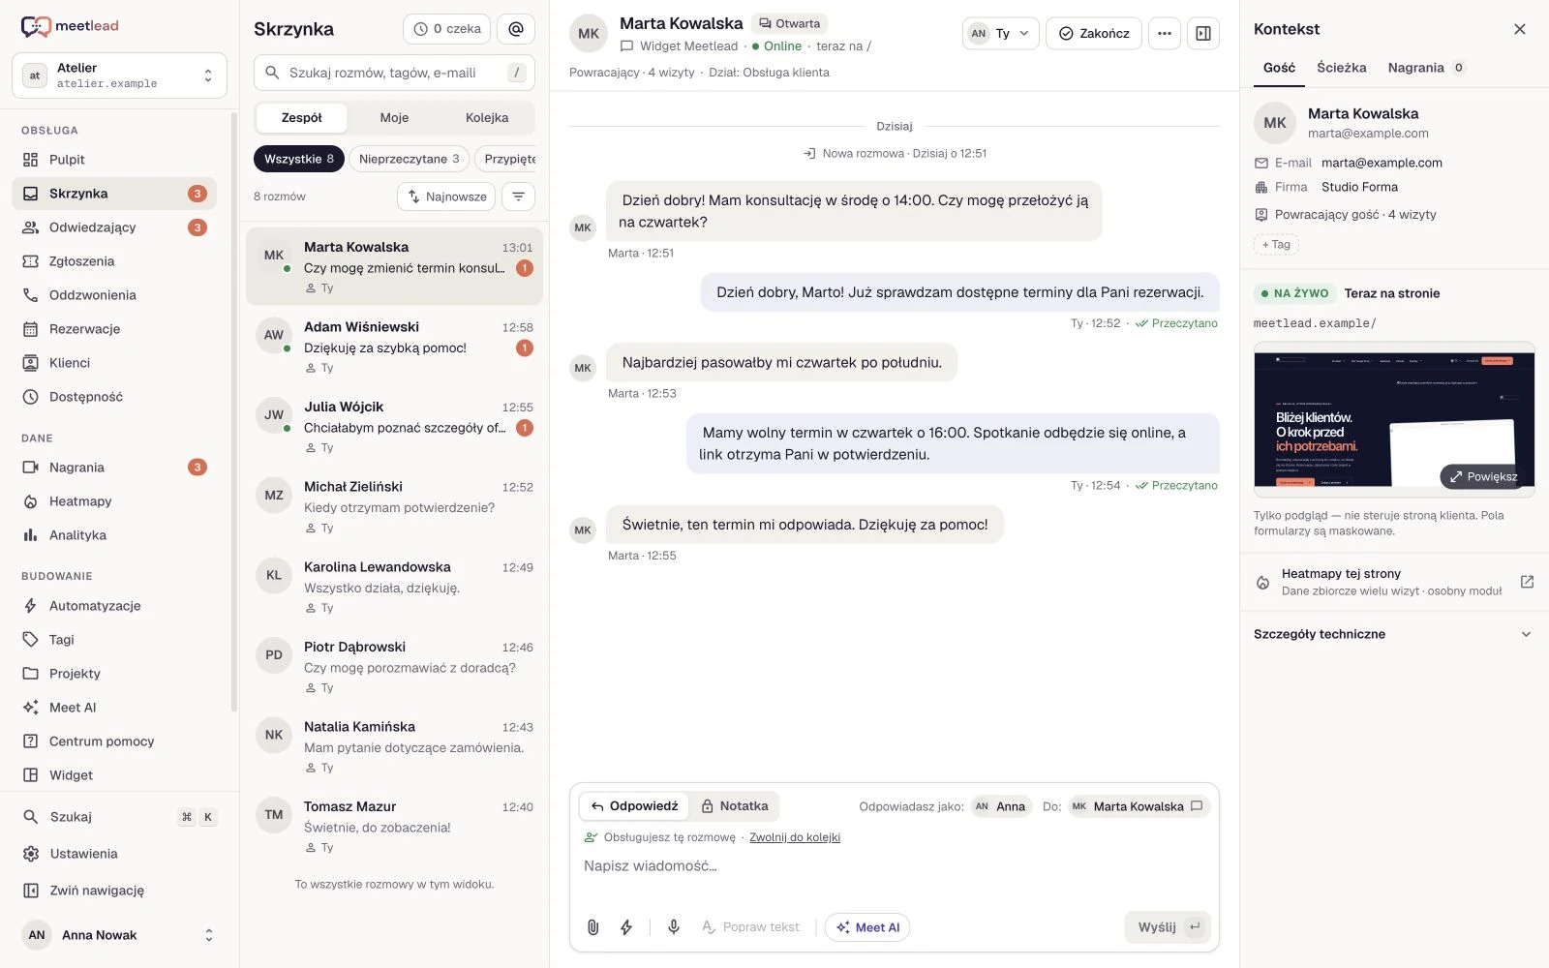Click the Zakończ button
The width and height of the screenshot is (1549, 968).
click(x=1094, y=33)
